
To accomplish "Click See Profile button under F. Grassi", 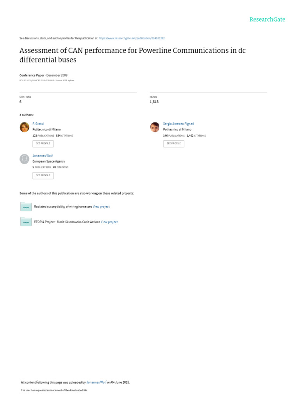I will click(x=43, y=143).
